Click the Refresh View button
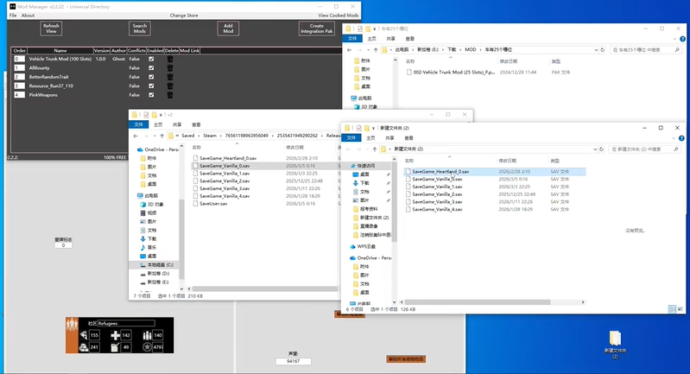Viewport: 690px width, 374px height. click(x=51, y=29)
